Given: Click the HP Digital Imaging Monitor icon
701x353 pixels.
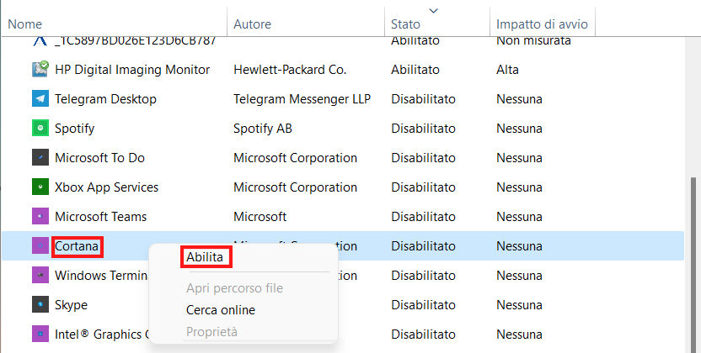Looking at the screenshot, I should click(40, 70).
